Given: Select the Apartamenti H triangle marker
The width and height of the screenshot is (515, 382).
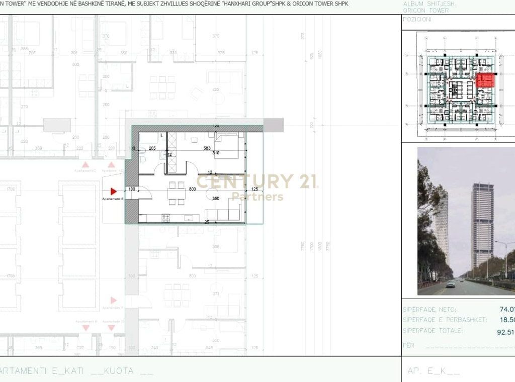Looking at the screenshot, I should click(x=85, y=328).
